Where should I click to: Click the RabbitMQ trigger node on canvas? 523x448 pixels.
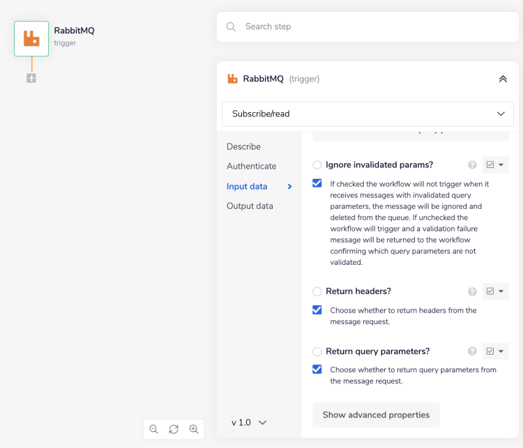click(x=31, y=38)
